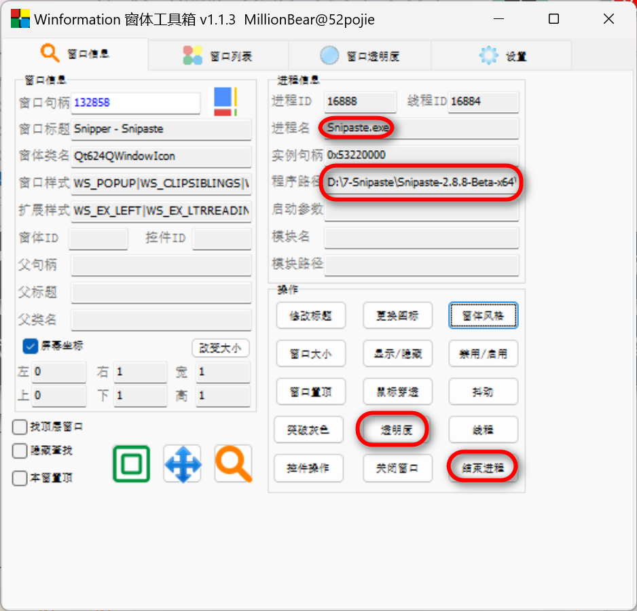Click the 窗体风格 button
Viewport: 637px width, 611px height.
(483, 315)
